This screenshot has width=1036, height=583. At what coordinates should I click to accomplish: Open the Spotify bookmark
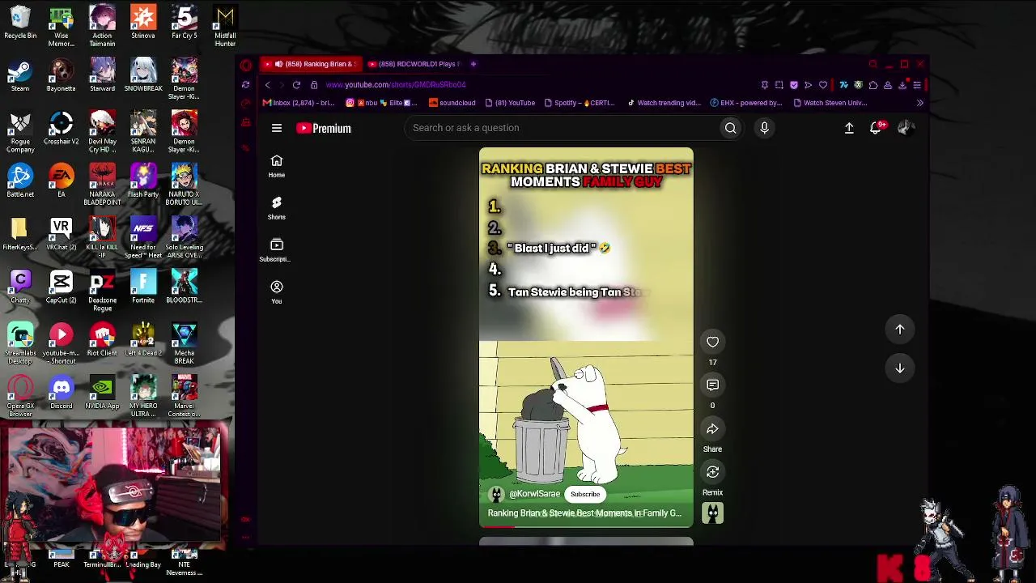(580, 103)
